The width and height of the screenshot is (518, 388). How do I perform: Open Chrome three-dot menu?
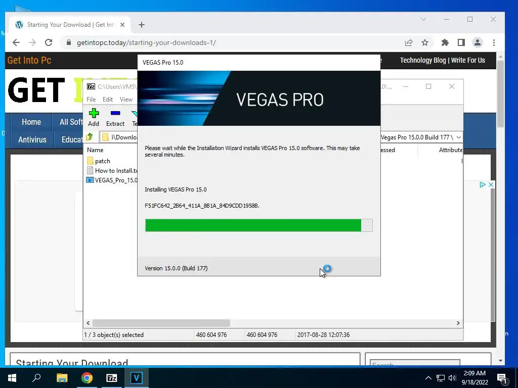point(494,42)
